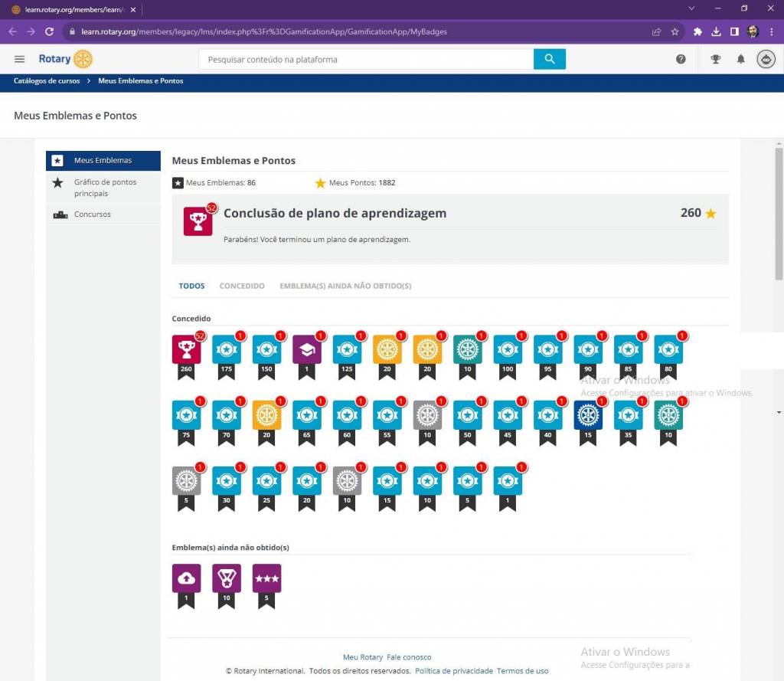The image size is (784, 681).
Task: Select the TODOS tab
Action: click(191, 286)
